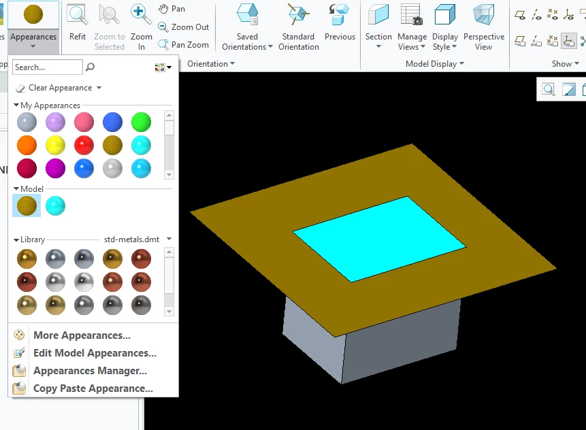Select the silver appearance sphere in My Appearances

tap(112, 169)
